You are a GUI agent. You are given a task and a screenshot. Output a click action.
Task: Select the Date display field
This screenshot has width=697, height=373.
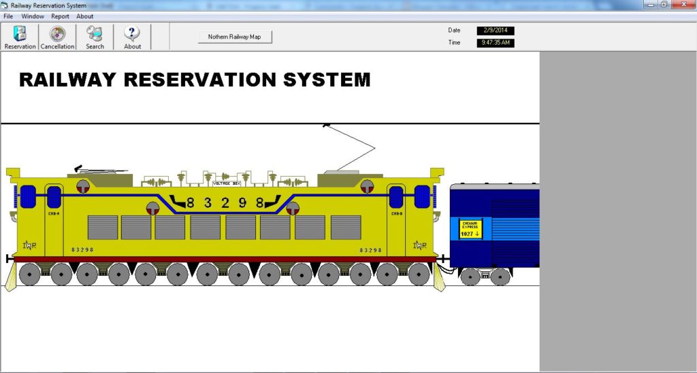coord(496,31)
